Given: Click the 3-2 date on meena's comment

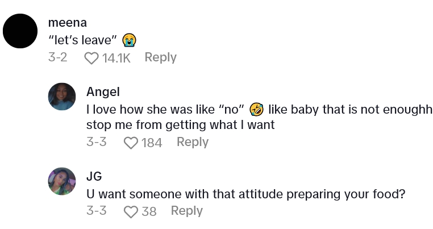Looking at the screenshot, I should (58, 57).
